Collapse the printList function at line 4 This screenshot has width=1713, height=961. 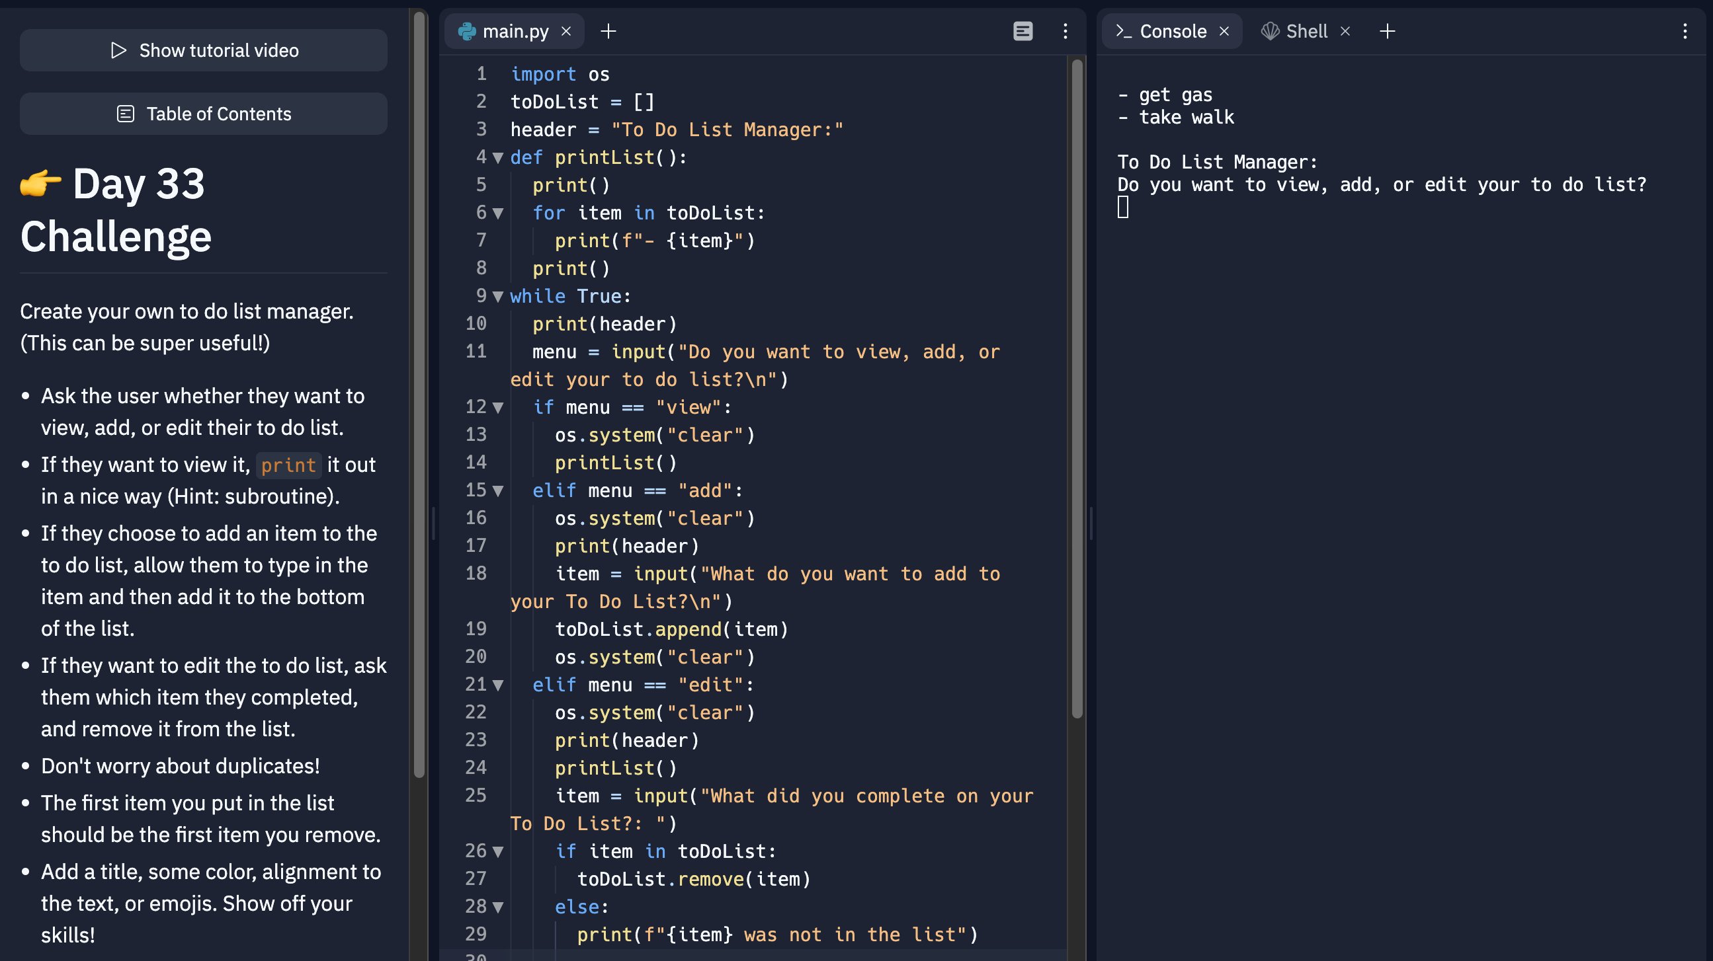[498, 158]
